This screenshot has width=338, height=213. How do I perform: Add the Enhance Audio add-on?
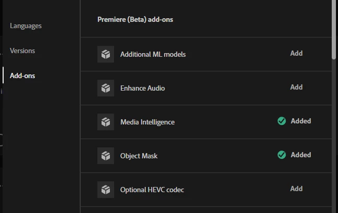pyautogui.click(x=296, y=87)
